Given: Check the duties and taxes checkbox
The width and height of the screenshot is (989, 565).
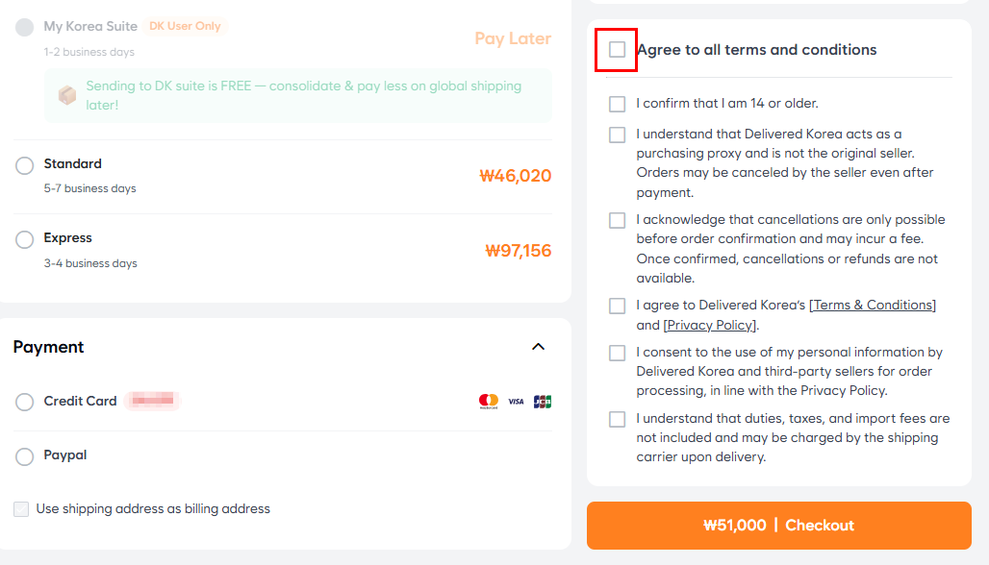Looking at the screenshot, I should click(x=617, y=419).
